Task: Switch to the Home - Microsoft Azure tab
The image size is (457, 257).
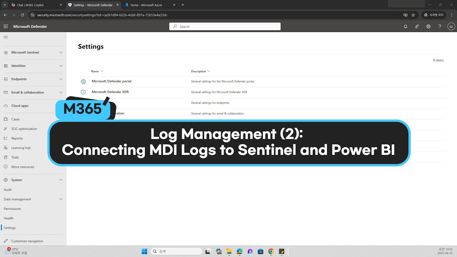Action: coord(150,5)
